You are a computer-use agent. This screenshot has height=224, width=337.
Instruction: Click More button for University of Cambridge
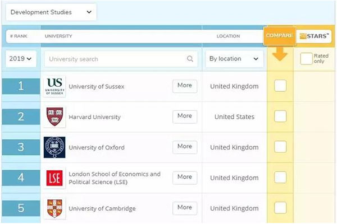click(x=184, y=208)
